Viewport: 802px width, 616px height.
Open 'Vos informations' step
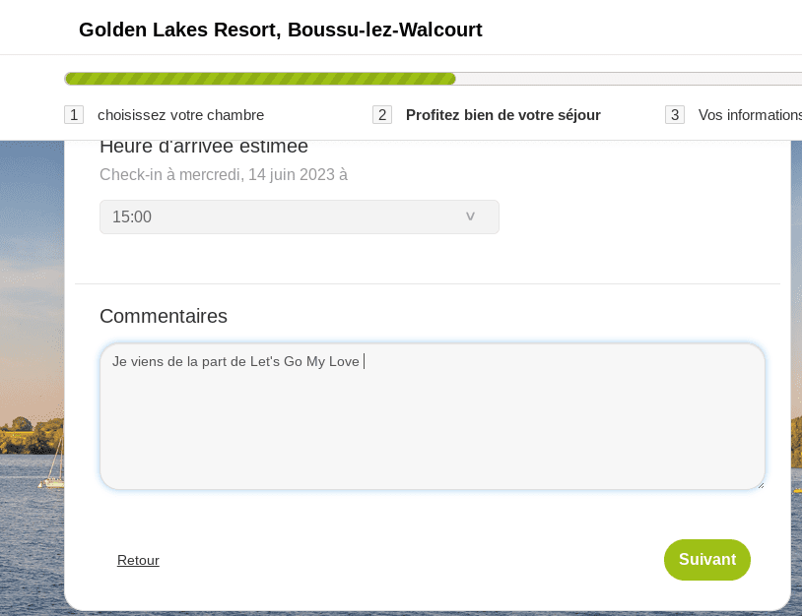click(750, 115)
